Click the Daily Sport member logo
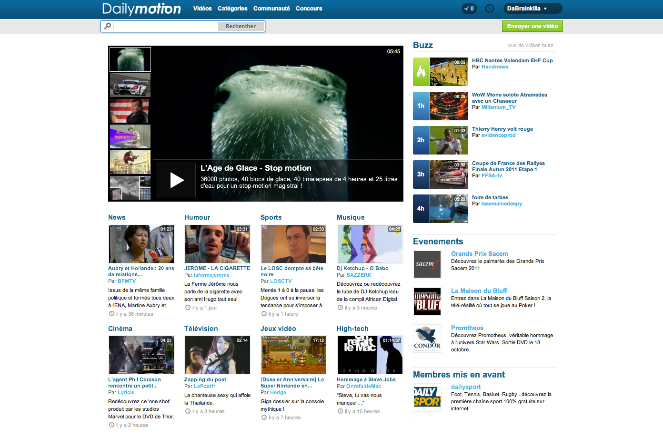 [427, 397]
